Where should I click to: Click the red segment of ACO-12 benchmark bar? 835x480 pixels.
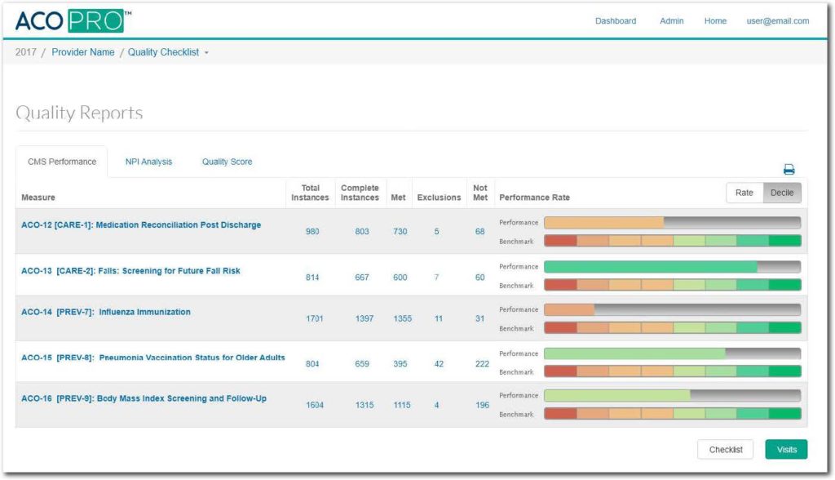[560, 241]
